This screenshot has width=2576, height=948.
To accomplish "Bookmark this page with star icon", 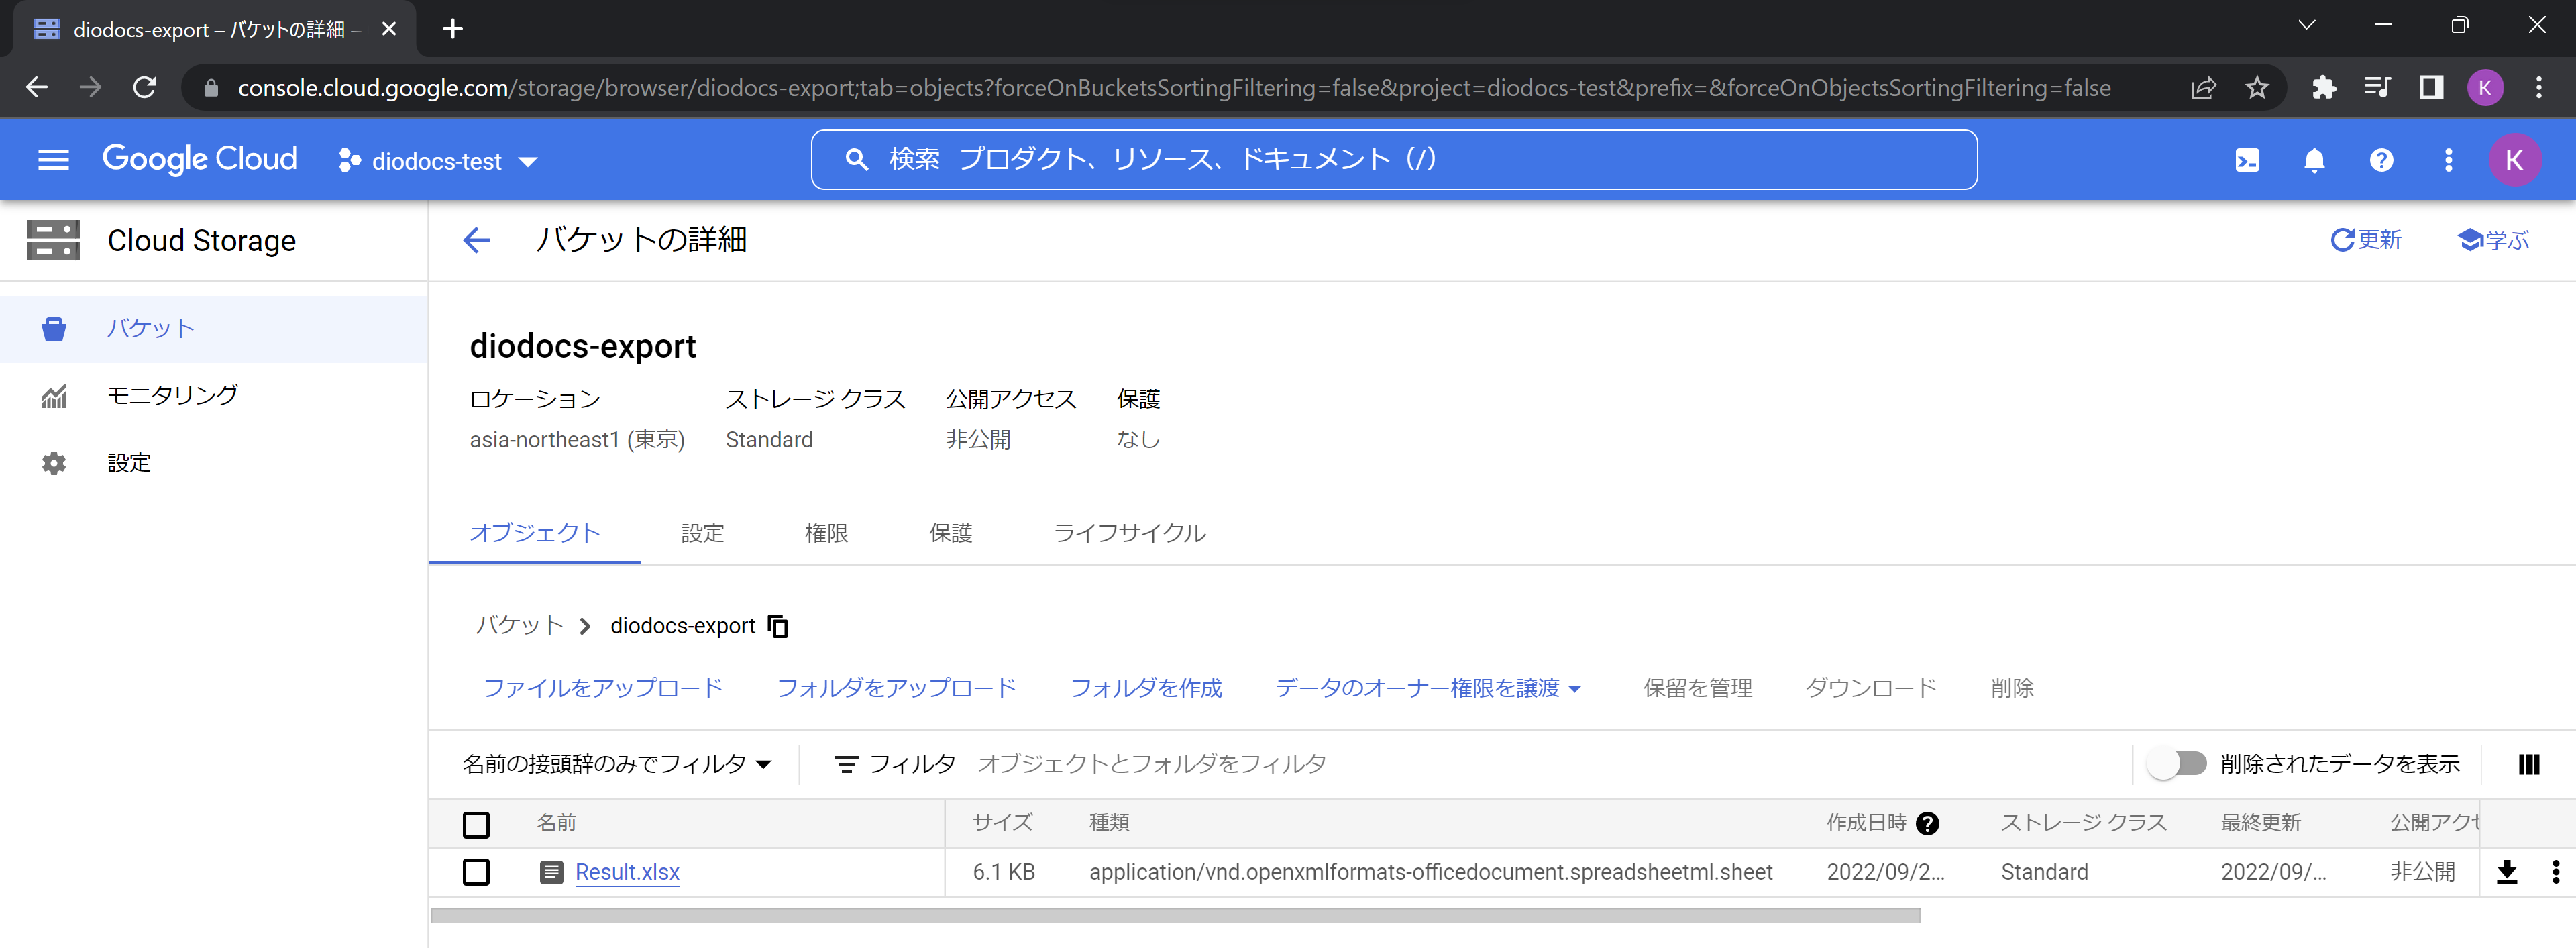I will tap(2257, 88).
